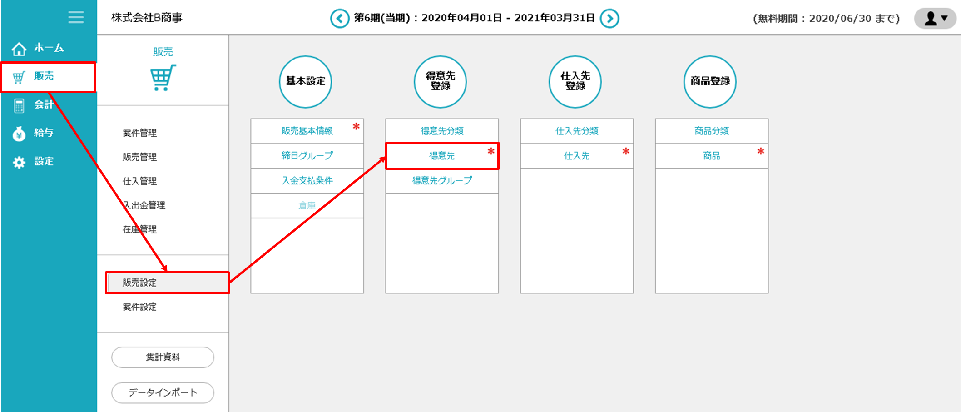Open 会計 calculator icon in sidebar
The height and width of the screenshot is (412, 961).
(19, 105)
